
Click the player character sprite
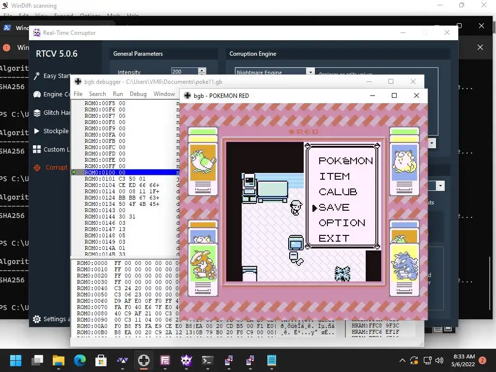[296, 208]
